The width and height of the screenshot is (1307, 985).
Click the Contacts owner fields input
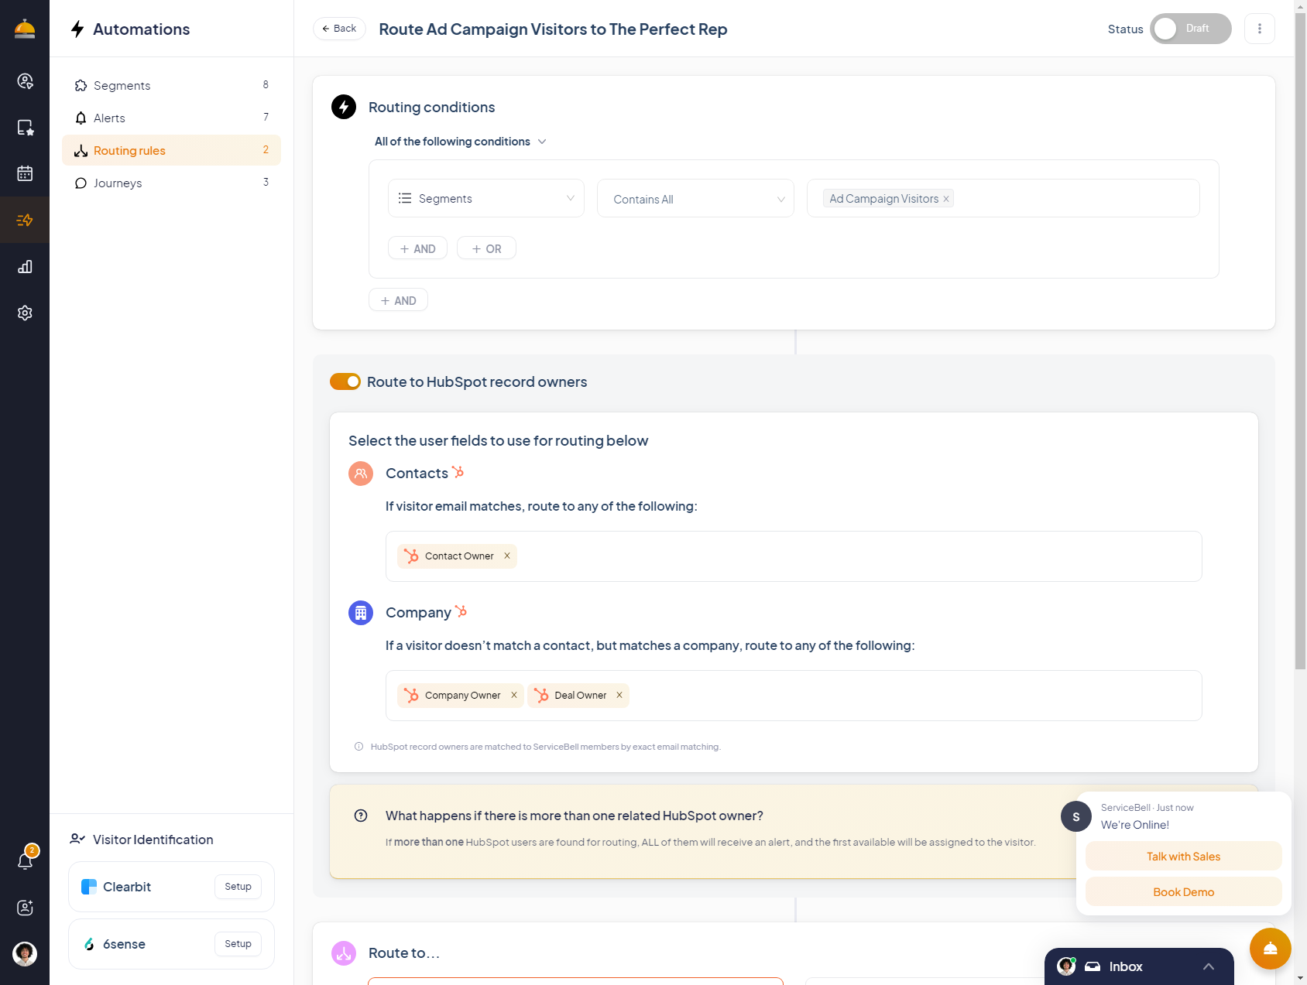pos(794,556)
